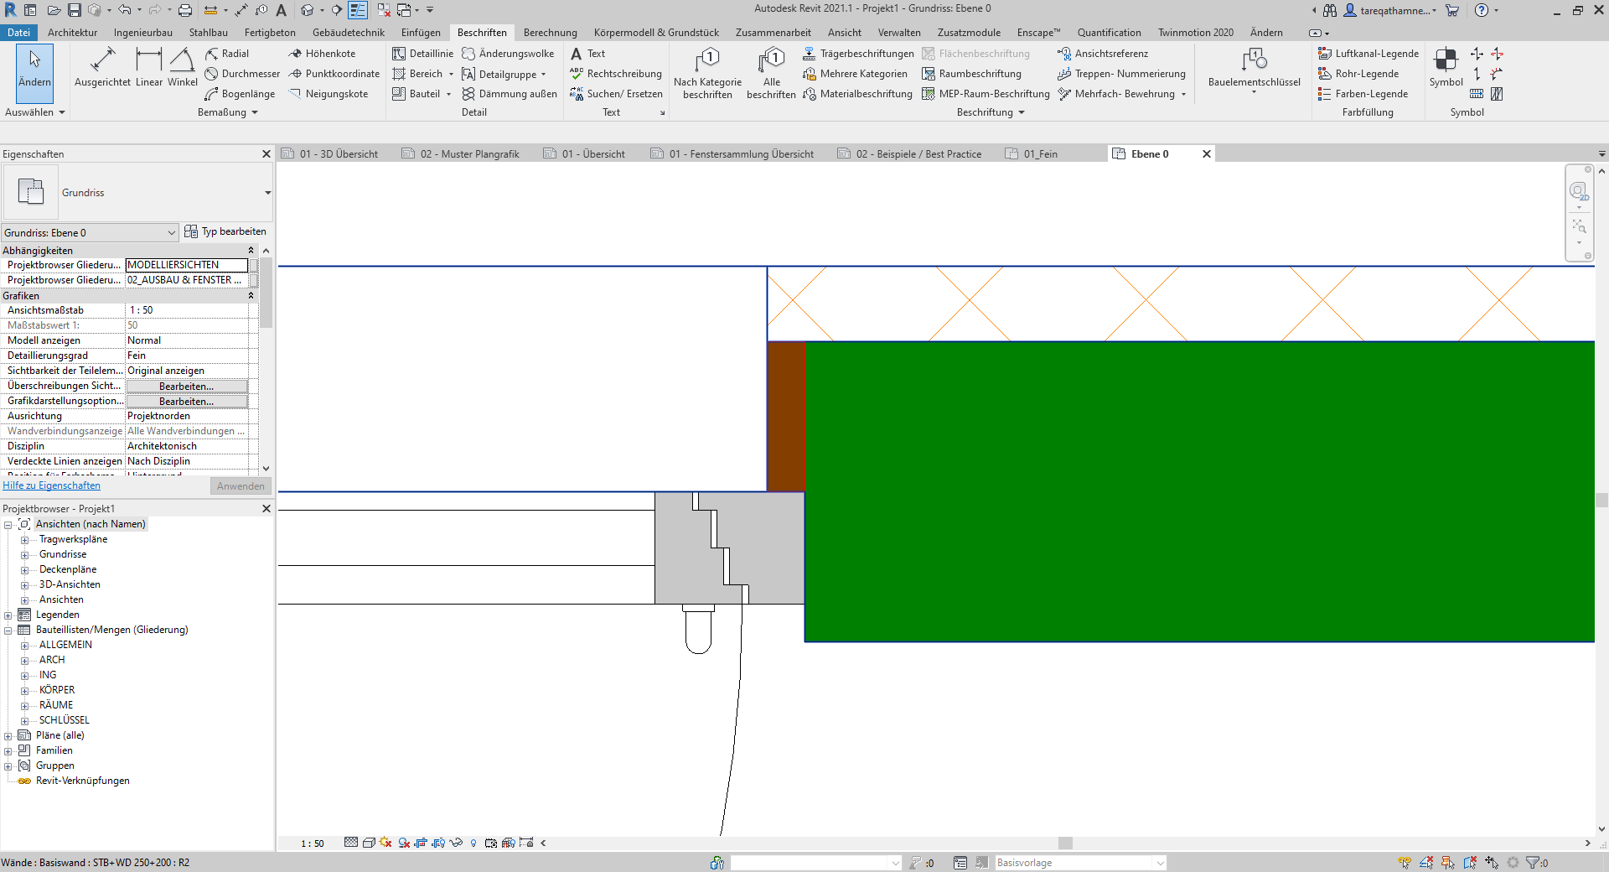1609x872 pixels.
Task: Click the horizontal scrollbar thumb below canvas
Action: pos(1065,843)
